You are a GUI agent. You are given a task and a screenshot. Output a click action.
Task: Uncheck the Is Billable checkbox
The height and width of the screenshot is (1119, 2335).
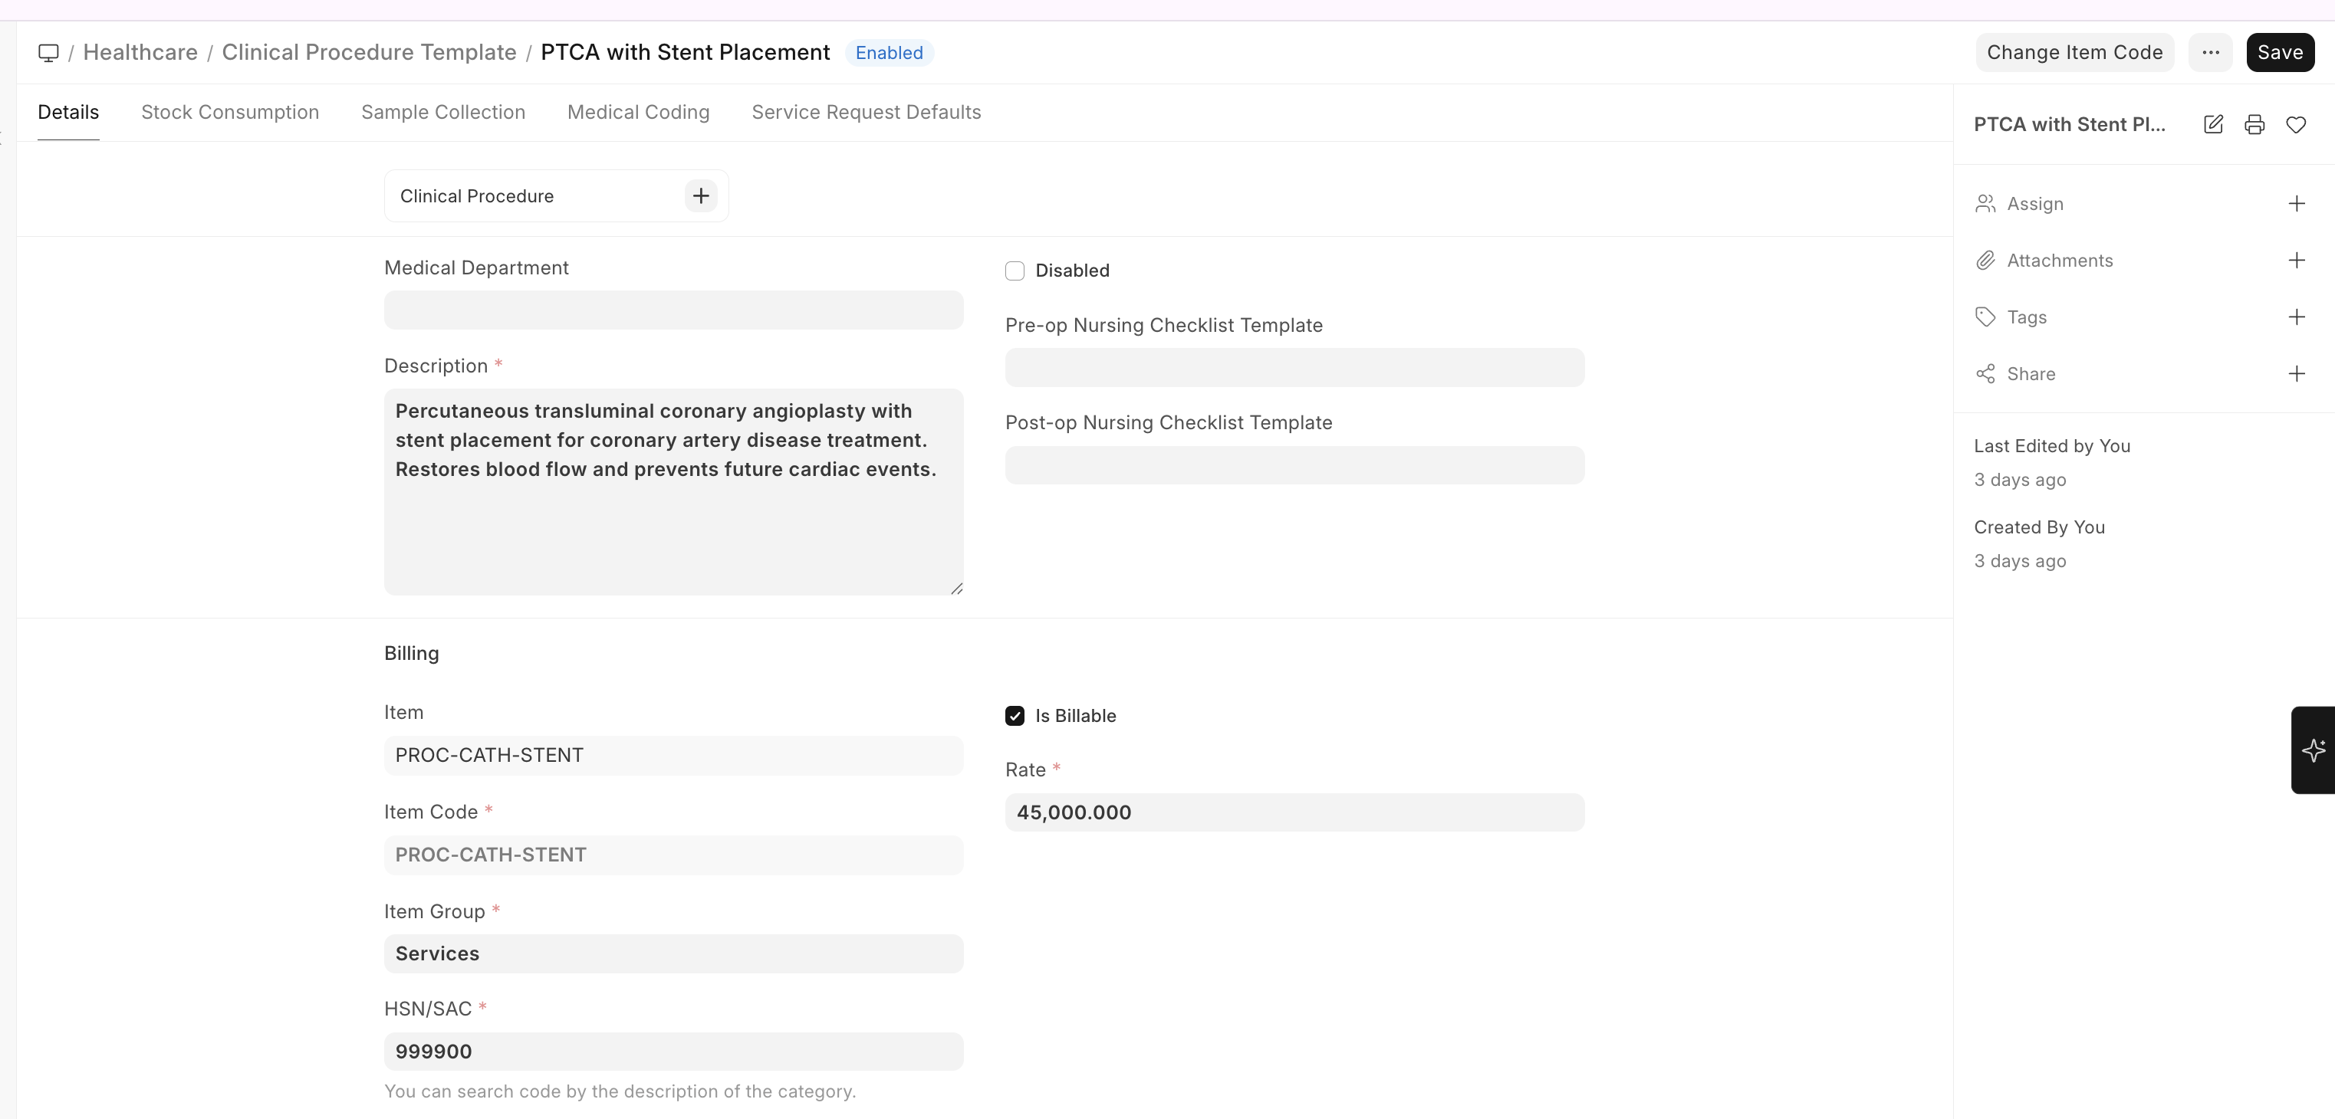(x=1015, y=716)
